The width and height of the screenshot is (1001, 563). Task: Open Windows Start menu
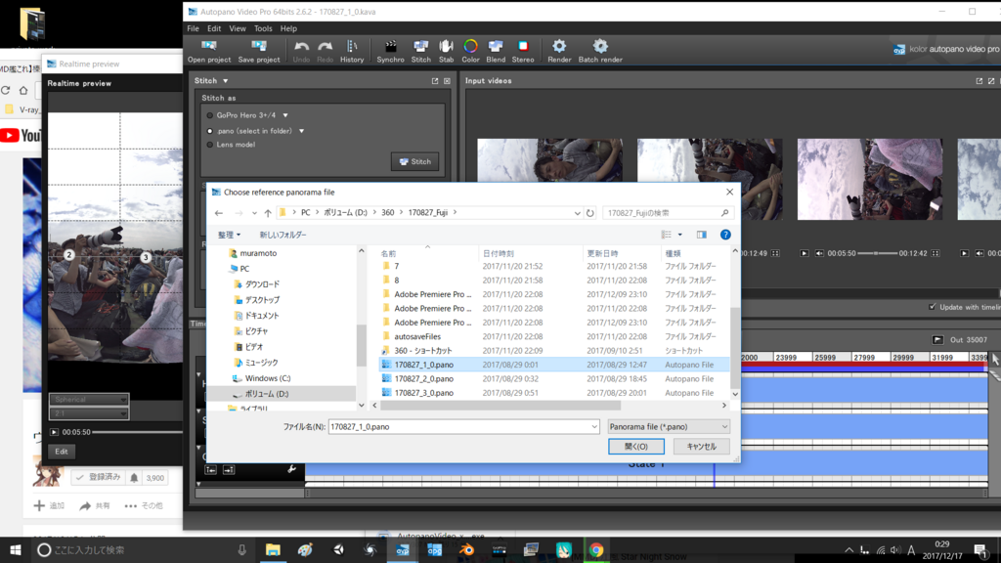click(16, 549)
